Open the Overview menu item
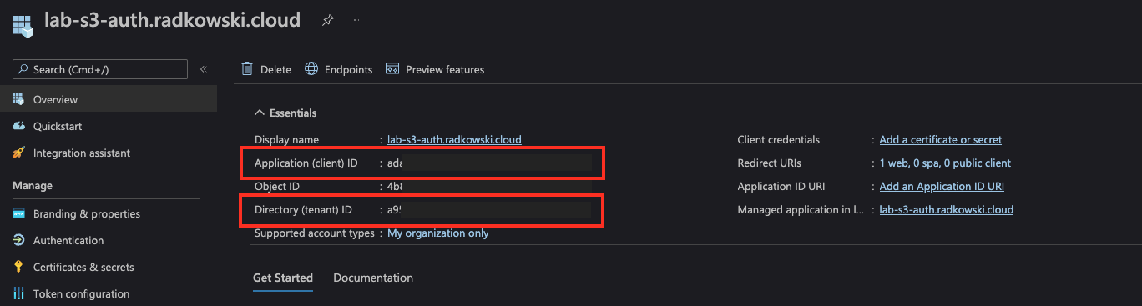Image resolution: width=1142 pixels, height=306 pixels. [x=109, y=99]
